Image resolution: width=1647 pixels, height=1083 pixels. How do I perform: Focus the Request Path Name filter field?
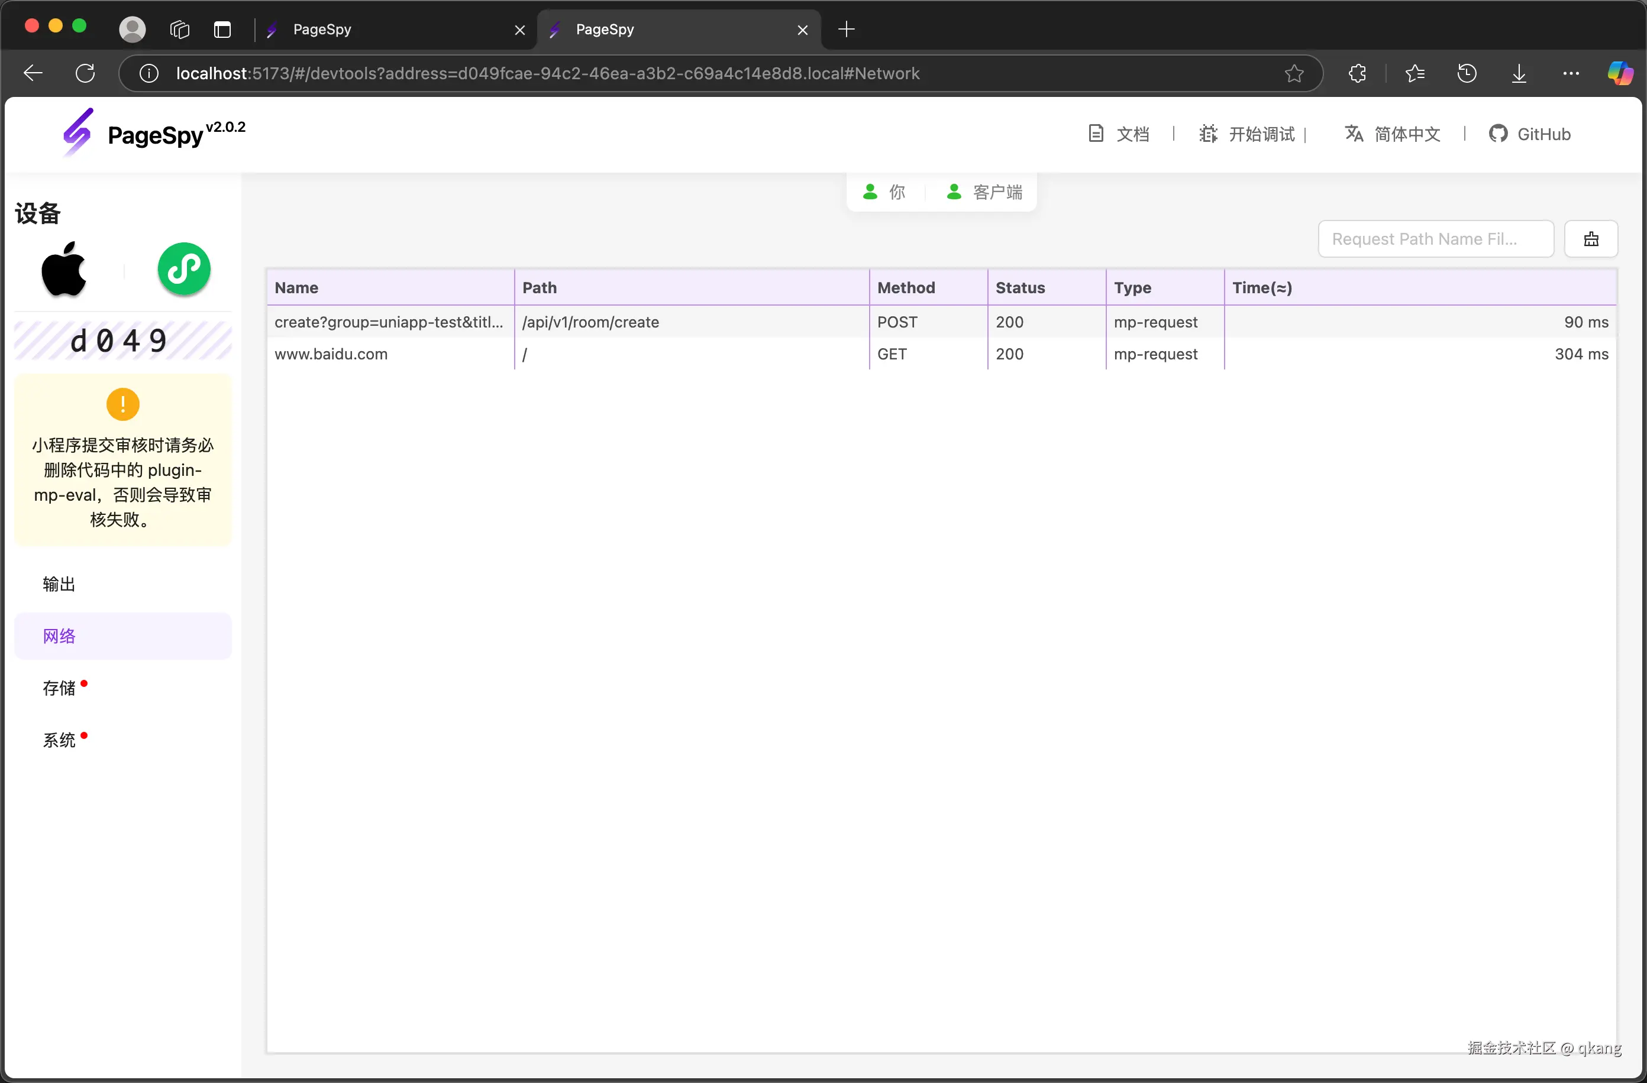coord(1435,239)
